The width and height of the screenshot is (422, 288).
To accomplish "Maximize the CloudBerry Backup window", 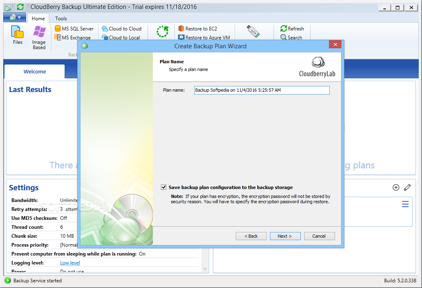I will 398,8.
